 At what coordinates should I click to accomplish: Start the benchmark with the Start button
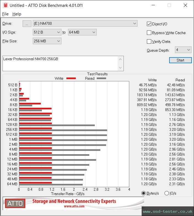[x=180, y=60]
